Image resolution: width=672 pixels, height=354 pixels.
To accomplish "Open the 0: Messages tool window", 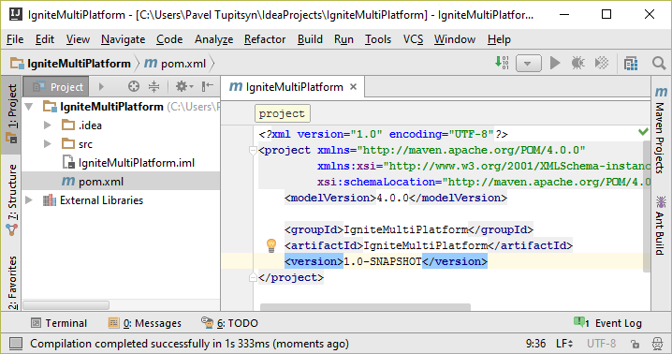I will 145,323.
